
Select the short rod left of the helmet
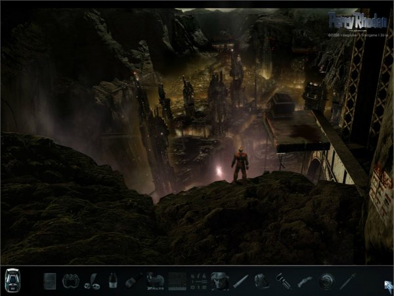(x=240, y=281)
